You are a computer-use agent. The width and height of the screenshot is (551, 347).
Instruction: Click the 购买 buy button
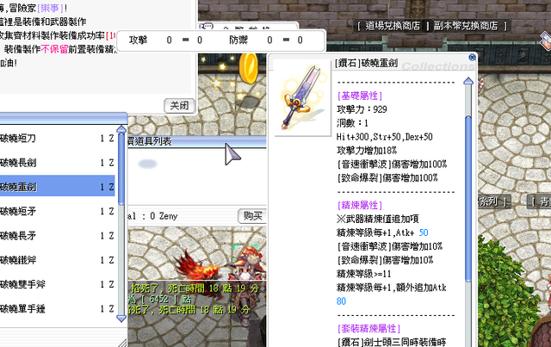(252, 215)
